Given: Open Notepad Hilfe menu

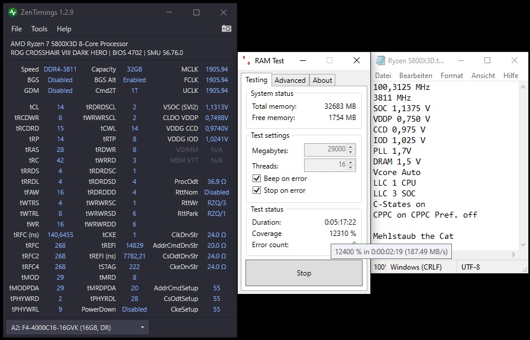Looking at the screenshot, I should click(510, 75).
